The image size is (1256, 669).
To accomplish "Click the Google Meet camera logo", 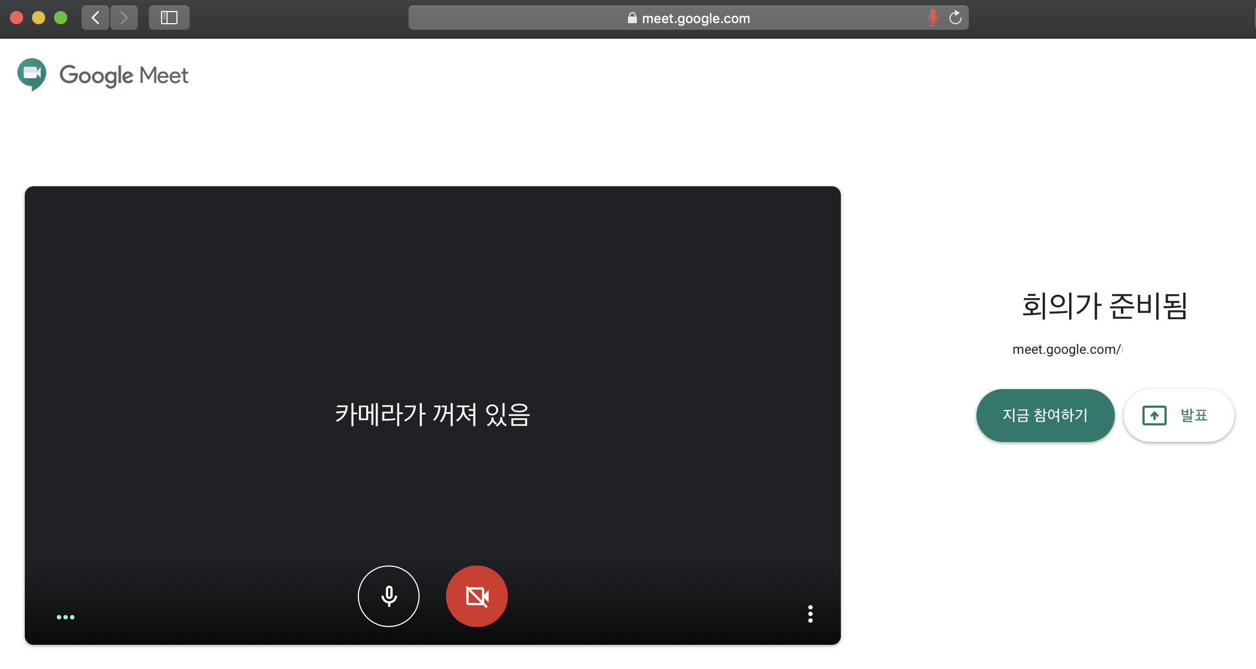I will point(32,74).
